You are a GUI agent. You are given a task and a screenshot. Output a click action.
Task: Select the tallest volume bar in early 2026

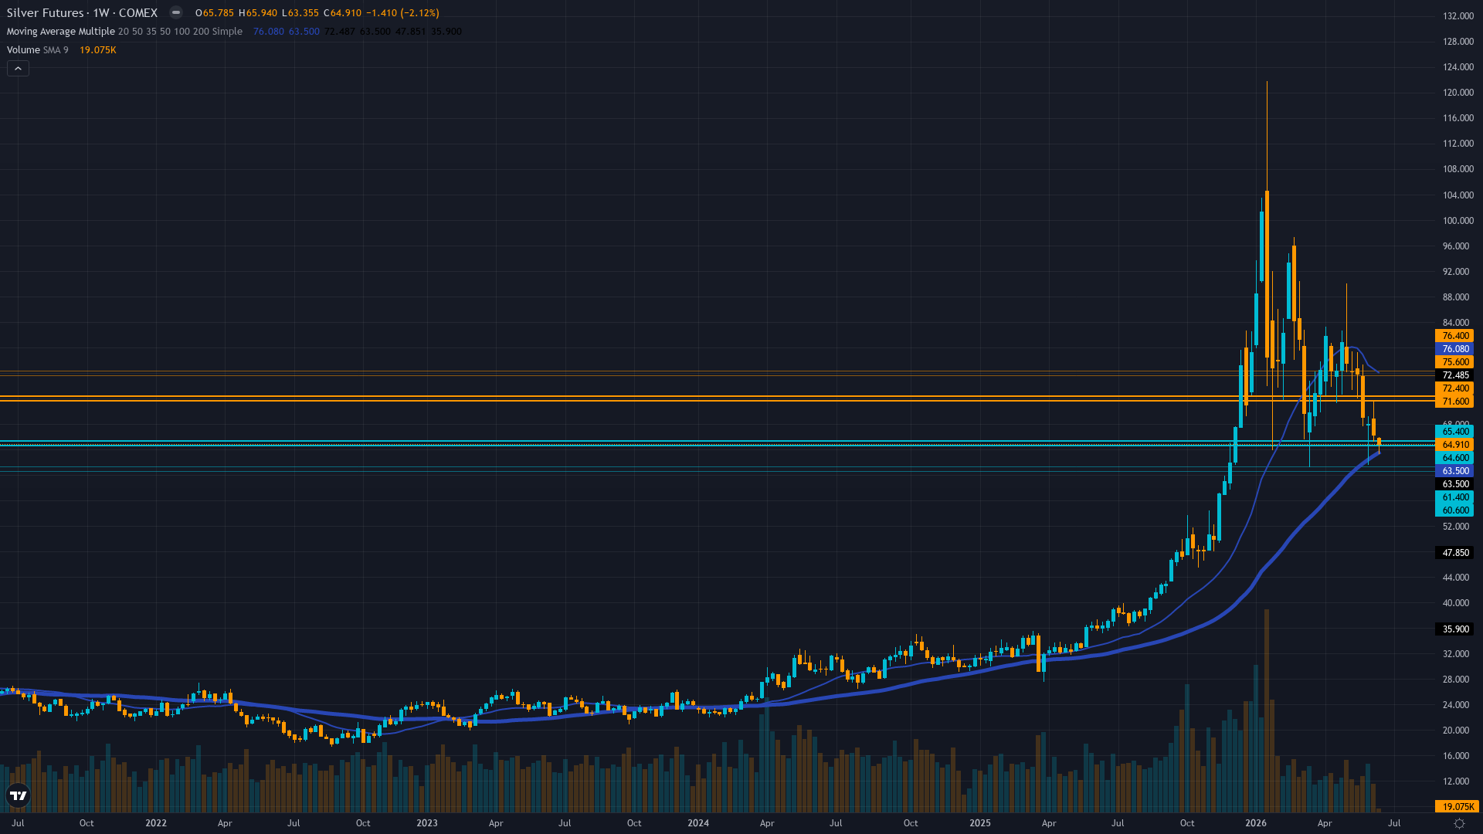pyautogui.click(x=1267, y=710)
